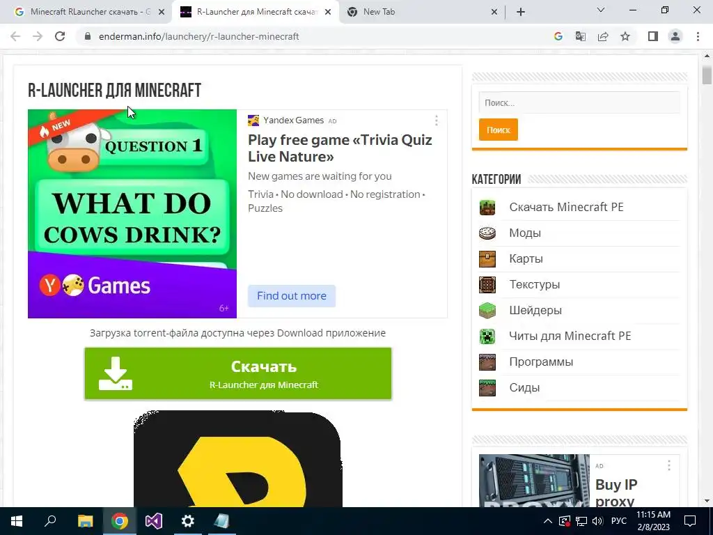This screenshot has height=535, width=713.
Task: Click the R-Launcher logo image
Action: 238,458
